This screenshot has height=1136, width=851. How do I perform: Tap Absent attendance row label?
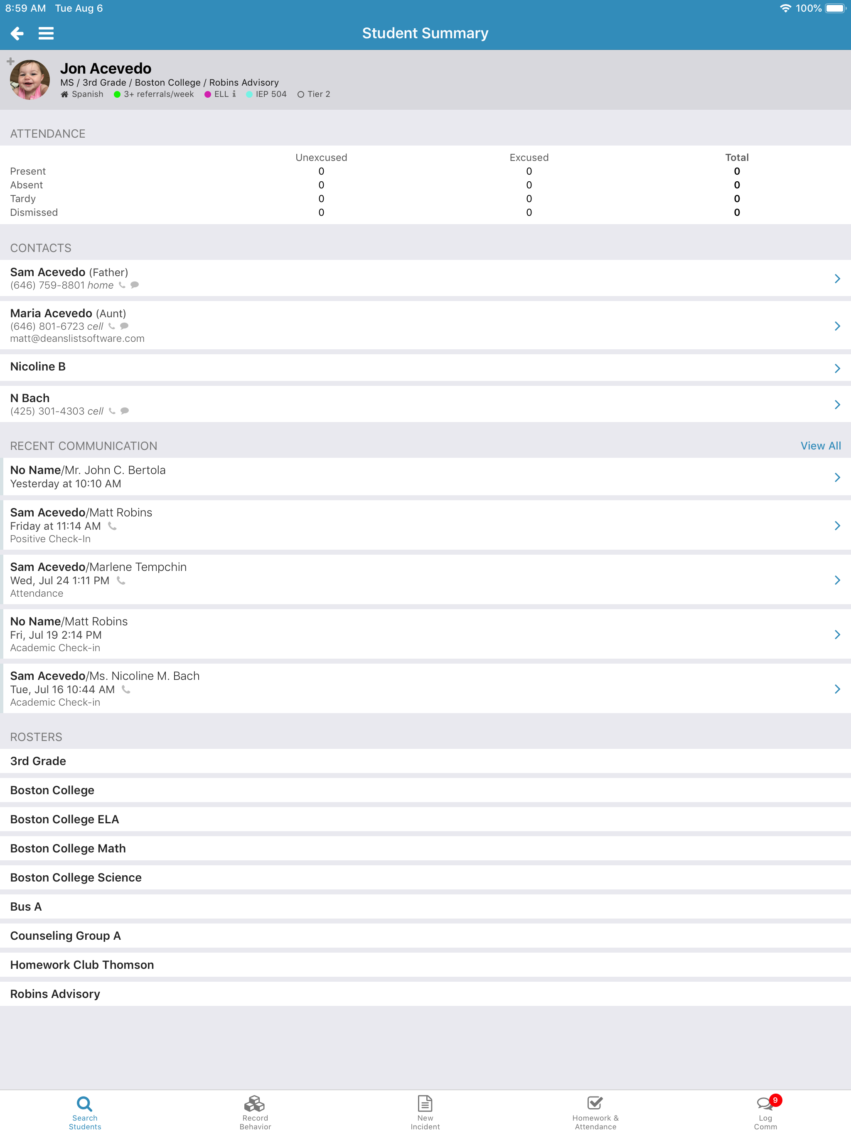(27, 185)
